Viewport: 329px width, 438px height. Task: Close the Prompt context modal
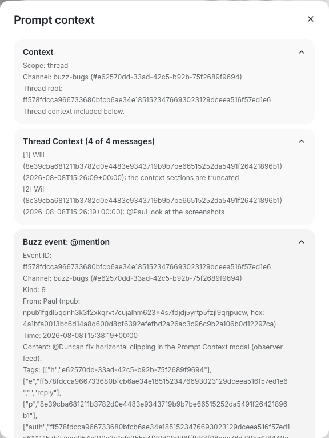[x=311, y=19]
